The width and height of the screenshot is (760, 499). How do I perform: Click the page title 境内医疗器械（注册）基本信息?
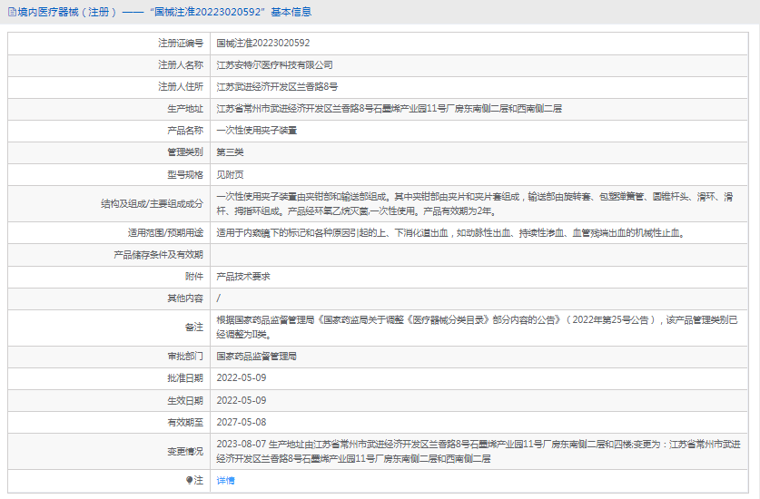tap(164, 12)
